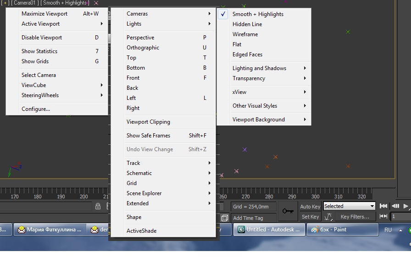Choose Maximize Viewport menu entry
This screenshot has width=411, height=257.
pyautogui.click(x=57, y=14)
